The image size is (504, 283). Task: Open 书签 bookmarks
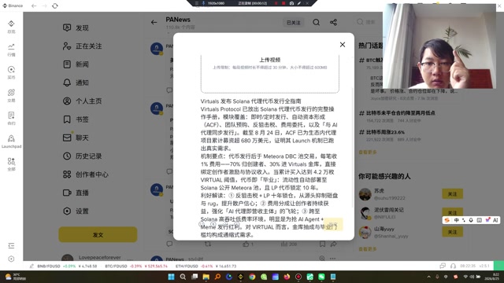click(76, 119)
